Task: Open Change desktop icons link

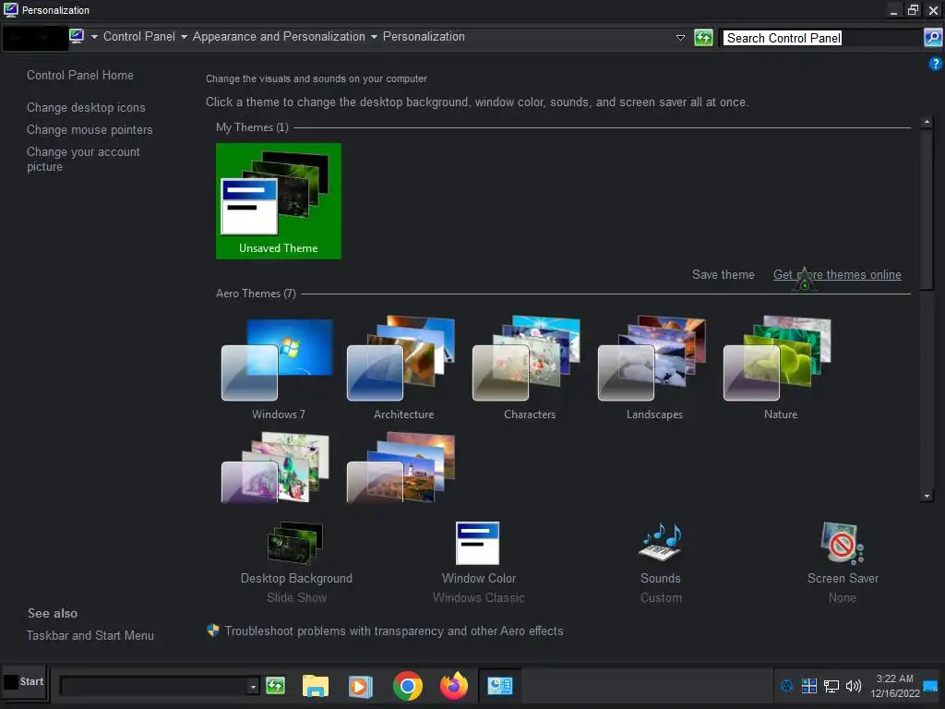Action: coord(86,108)
